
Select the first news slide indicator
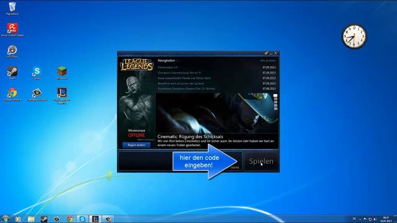click(275, 95)
